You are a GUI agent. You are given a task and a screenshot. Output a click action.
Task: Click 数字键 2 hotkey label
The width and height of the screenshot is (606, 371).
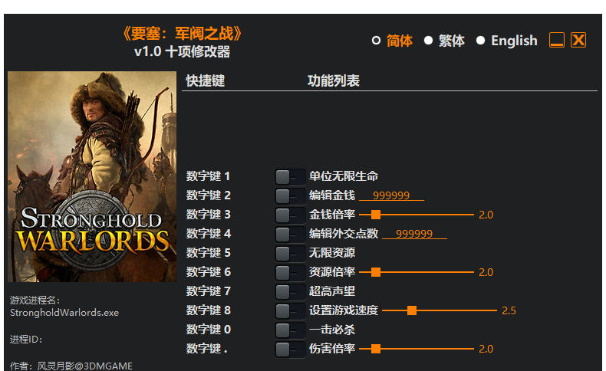pyautogui.click(x=209, y=195)
